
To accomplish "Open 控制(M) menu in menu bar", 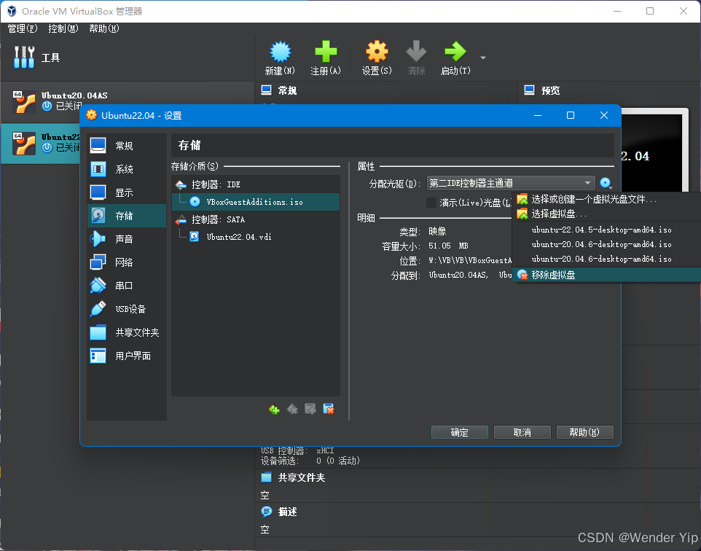I will point(63,28).
